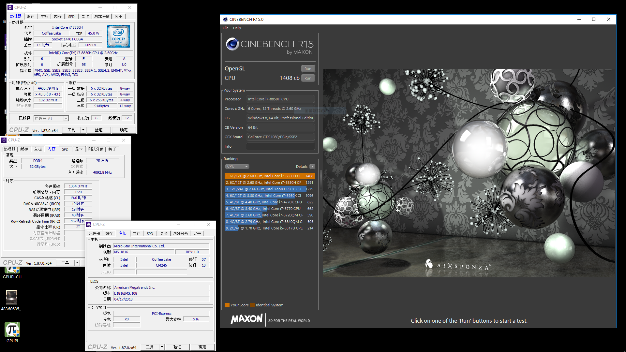Viewport: 626px width, 352px height.
Task: Click the Cinebench icon in the title bar
Action: pyautogui.click(x=225, y=19)
